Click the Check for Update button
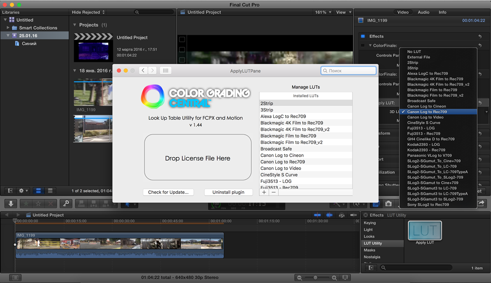Image resolution: width=491 pixels, height=283 pixels. (x=168, y=192)
